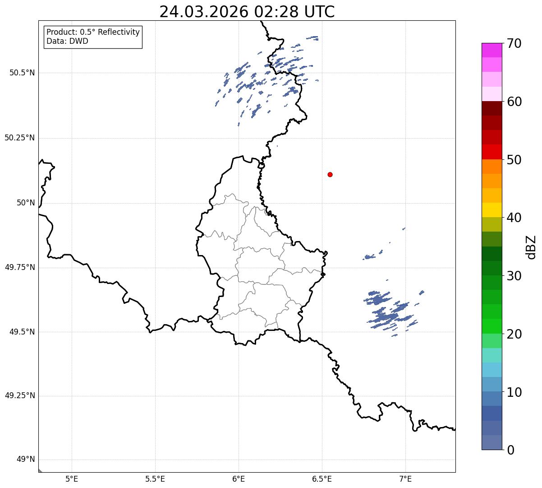
Task: Click the magenta top colorbar swatch
Action: pyautogui.click(x=492, y=50)
